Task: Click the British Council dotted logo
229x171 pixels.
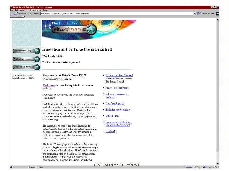Action: pos(47,25)
